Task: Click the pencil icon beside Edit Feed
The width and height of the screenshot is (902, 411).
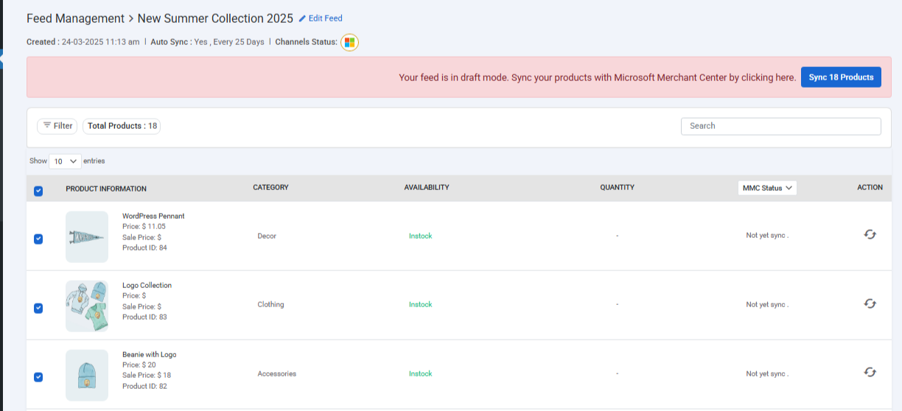Action: 302,18
